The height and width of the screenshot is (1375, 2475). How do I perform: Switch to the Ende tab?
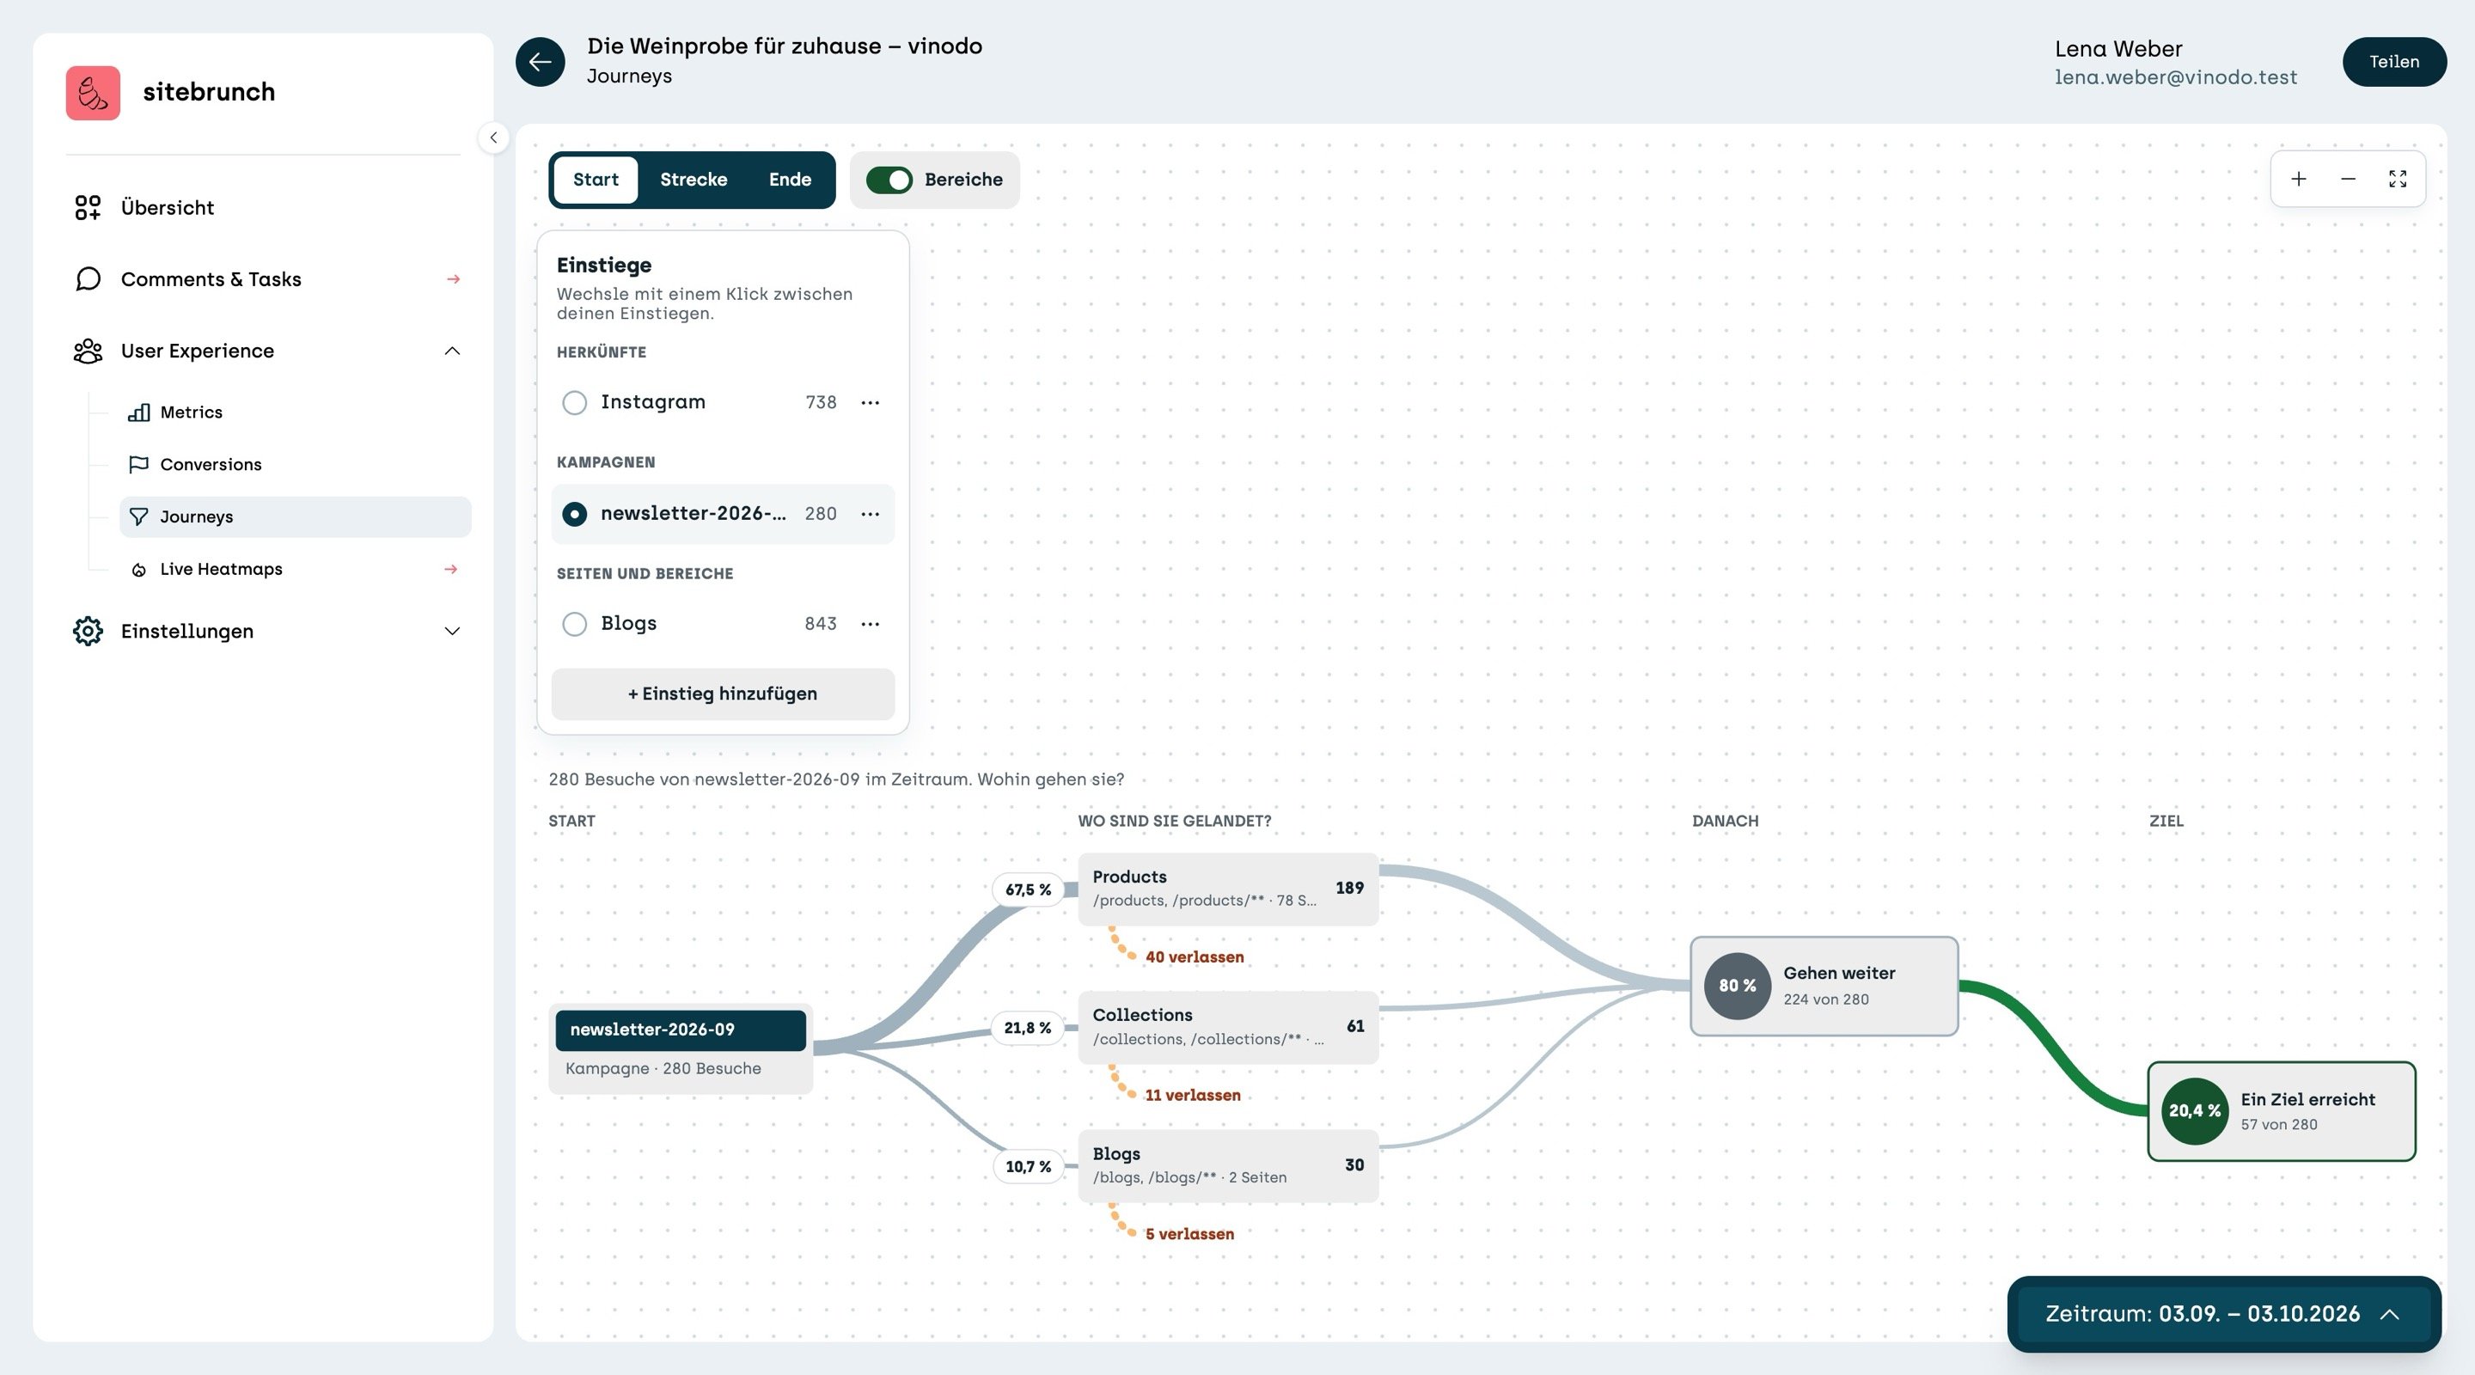coord(790,180)
